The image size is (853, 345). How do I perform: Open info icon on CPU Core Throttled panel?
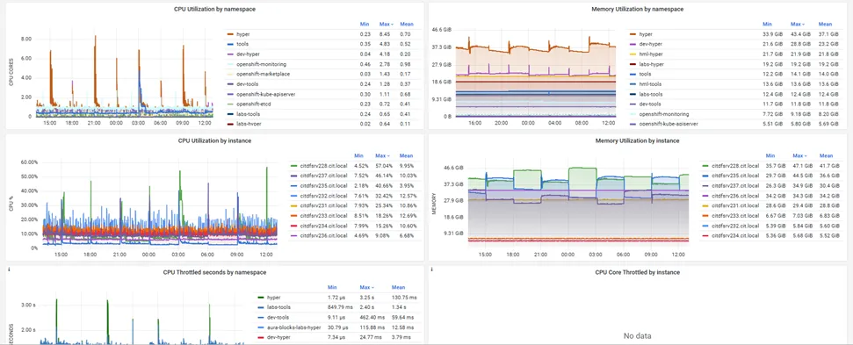point(431,269)
